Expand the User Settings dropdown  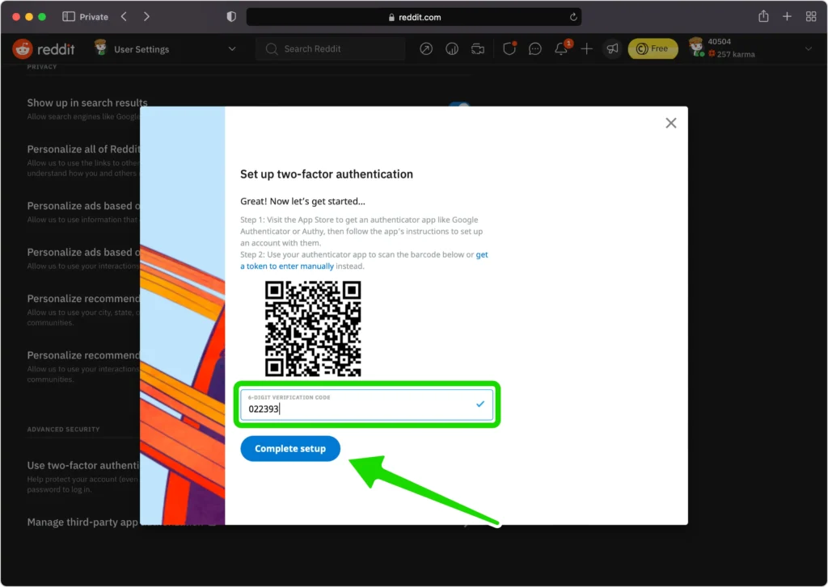pyautogui.click(x=232, y=49)
